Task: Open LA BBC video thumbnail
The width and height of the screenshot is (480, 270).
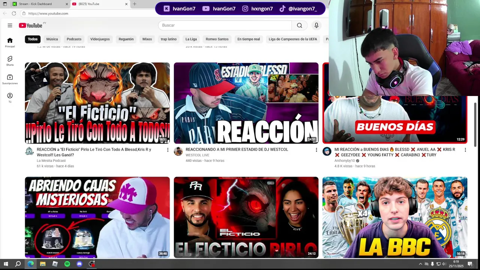Action: 395,217
